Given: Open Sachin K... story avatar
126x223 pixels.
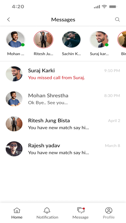Looking at the screenshot, I should (71, 39).
